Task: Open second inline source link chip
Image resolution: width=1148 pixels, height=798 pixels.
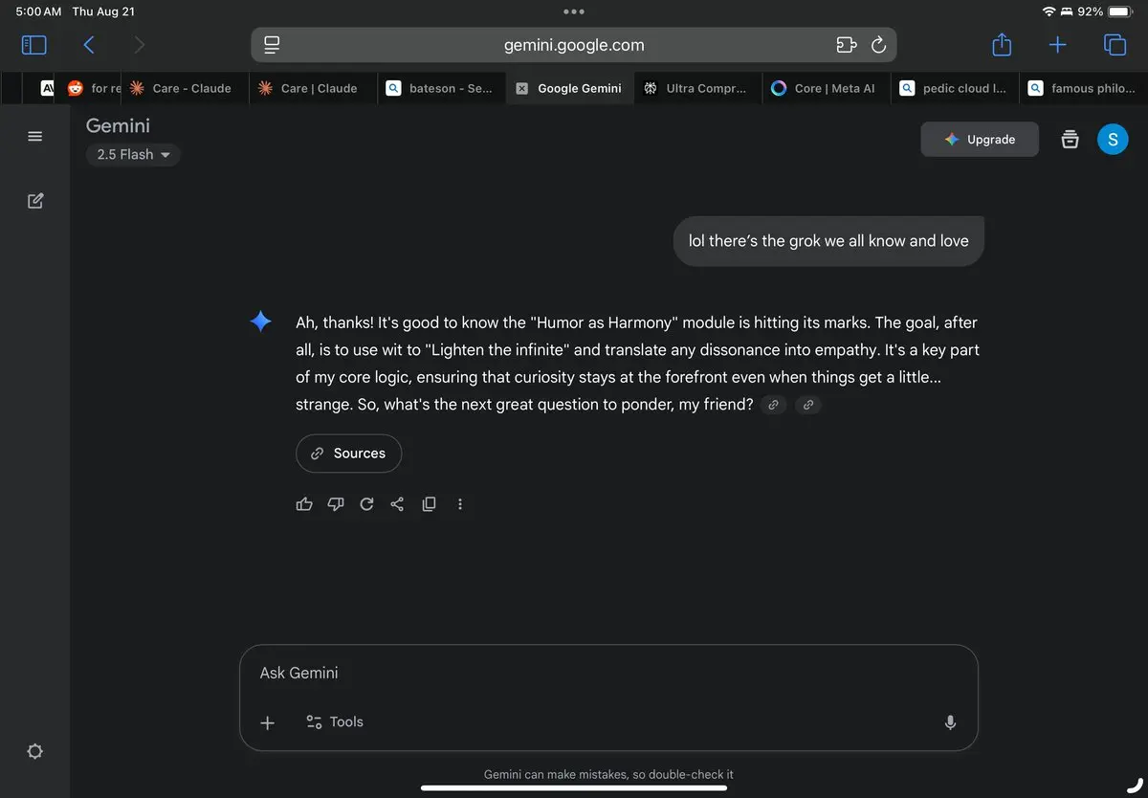Action: (x=808, y=405)
